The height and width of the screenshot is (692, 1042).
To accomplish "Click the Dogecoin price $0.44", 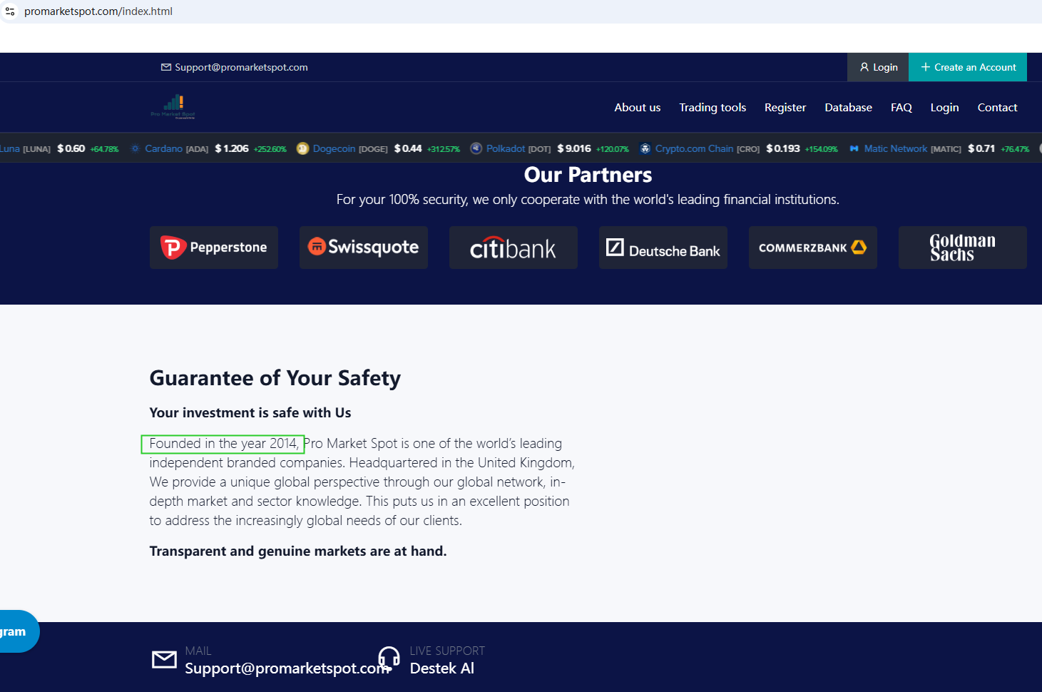I will click(408, 148).
